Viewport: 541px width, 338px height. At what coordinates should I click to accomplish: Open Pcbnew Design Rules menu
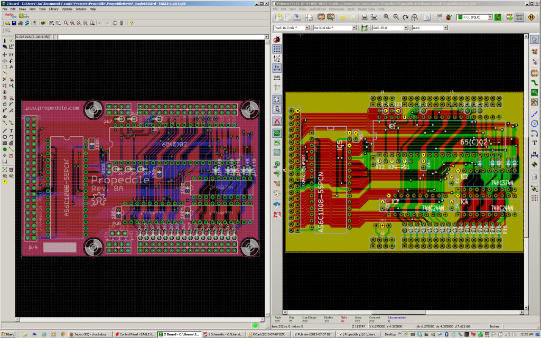(367, 9)
